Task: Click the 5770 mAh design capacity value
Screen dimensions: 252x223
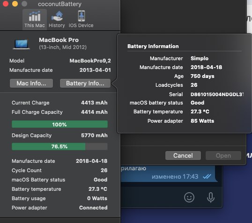Action: (x=94, y=135)
